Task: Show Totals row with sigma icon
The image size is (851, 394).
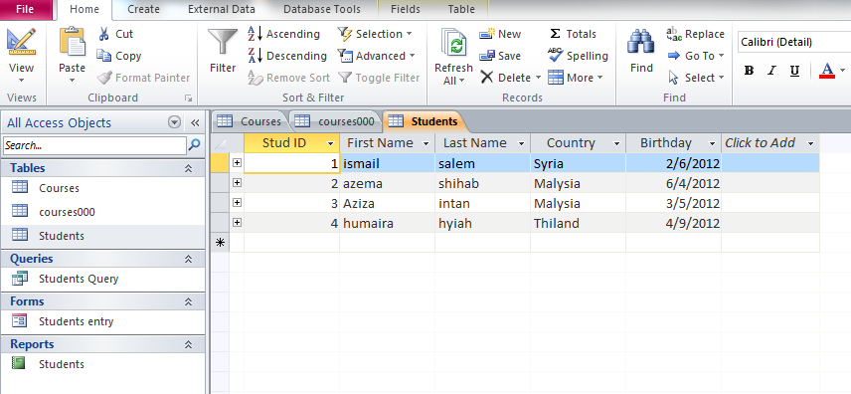Action: tap(572, 34)
